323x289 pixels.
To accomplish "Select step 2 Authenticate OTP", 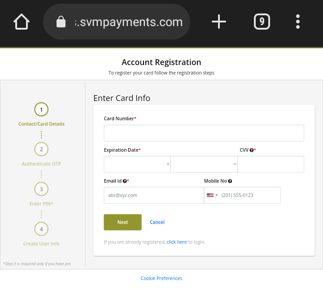I will click(x=41, y=149).
